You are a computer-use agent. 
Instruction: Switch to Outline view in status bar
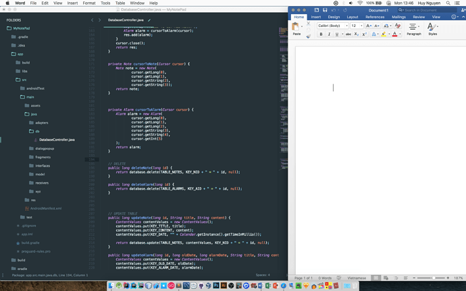click(396, 278)
